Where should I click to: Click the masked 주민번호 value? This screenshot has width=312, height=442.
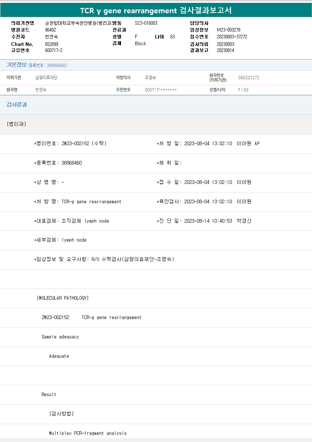[161, 90]
